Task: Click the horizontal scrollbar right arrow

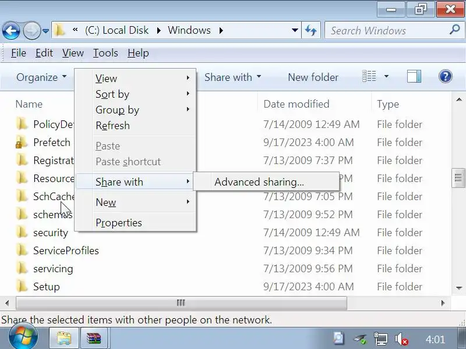Action: [443, 303]
